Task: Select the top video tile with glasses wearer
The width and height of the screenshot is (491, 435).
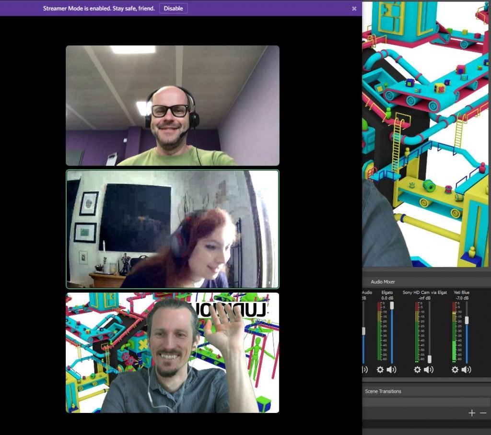Action: pyautogui.click(x=172, y=106)
